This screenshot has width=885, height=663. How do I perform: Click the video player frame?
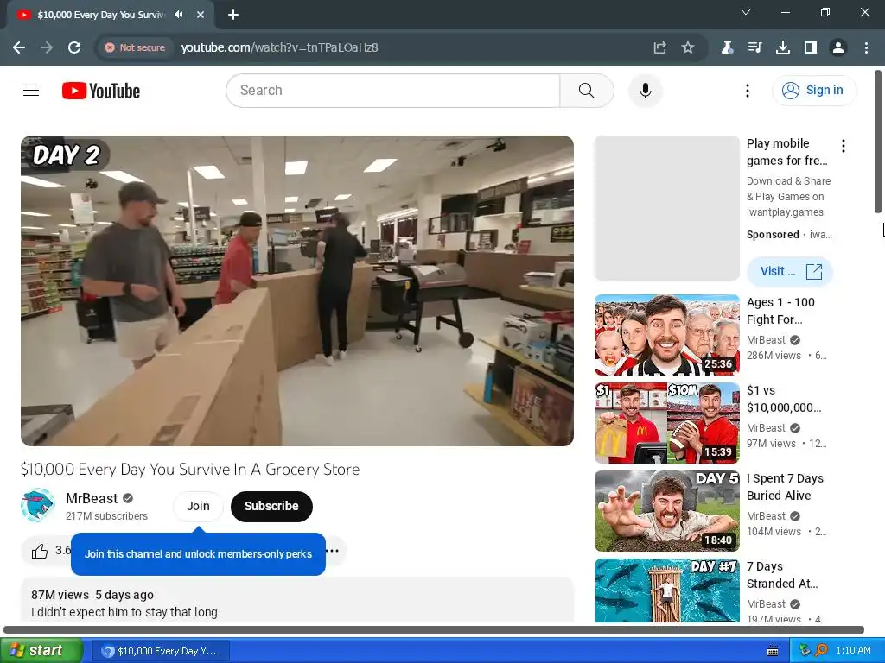click(297, 291)
